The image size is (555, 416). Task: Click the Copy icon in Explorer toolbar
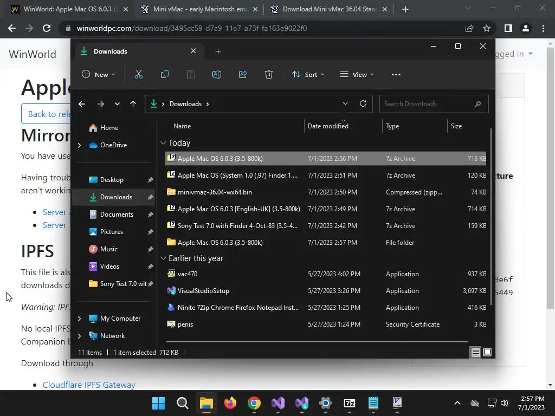(x=165, y=75)
